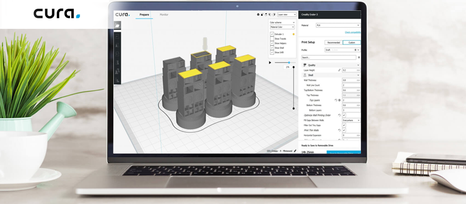Viewport: 466px width, 204px height.
Task: Collapse the Color scheme panel chevron
Action: pos(294,22)
